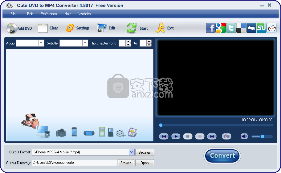Increase the Rip Chapter to value

point(149,41)
